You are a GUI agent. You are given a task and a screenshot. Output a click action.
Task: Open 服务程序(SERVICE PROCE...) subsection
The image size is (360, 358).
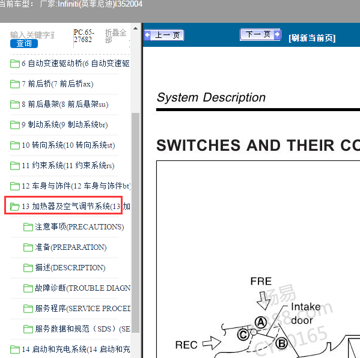pyautogui.click(x=83, y=309)
